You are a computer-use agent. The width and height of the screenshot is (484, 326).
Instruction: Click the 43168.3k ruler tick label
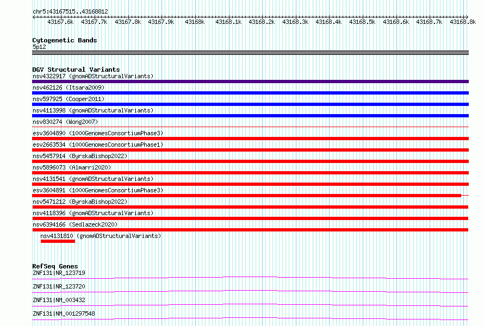pyautogui.click(x=295, y=22)
